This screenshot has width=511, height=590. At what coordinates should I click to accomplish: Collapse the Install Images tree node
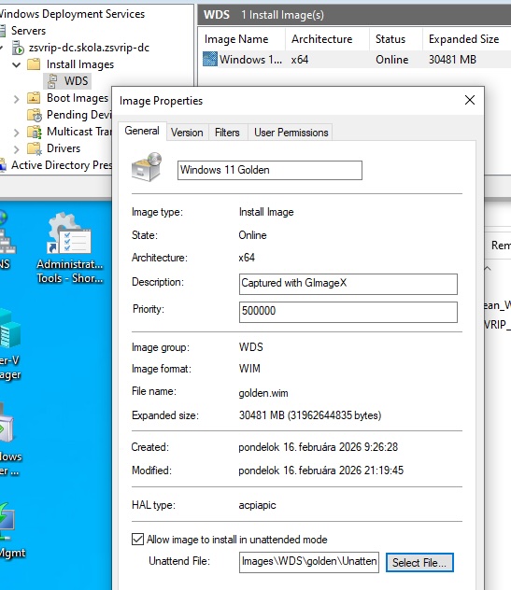[x=16, y=64]
